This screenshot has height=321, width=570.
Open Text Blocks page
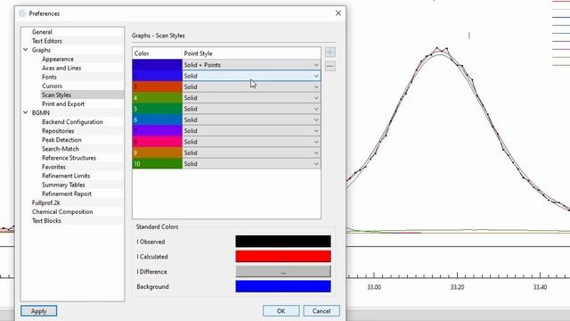[x=46, y=220]
